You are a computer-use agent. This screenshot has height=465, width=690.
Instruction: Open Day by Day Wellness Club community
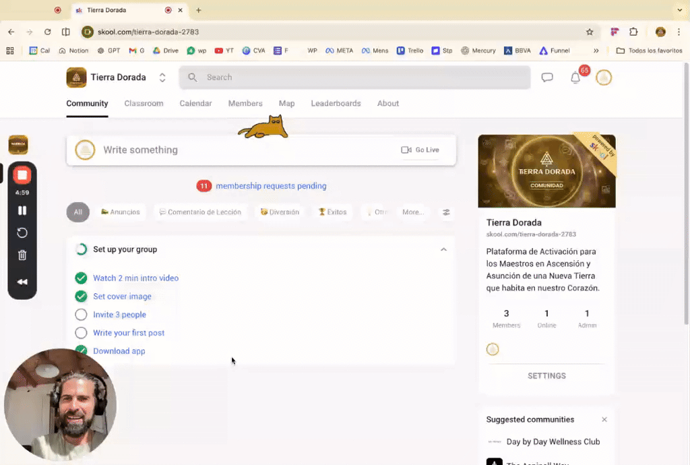[553, 441]
